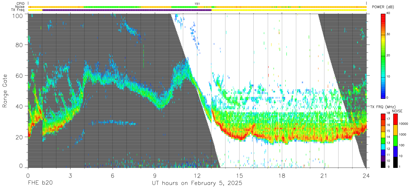Image resolution: width=412 pixels, height=190 pixels.
Task: Click the green segment of NOISE legend bar
Action: click(x=395, y=140)
